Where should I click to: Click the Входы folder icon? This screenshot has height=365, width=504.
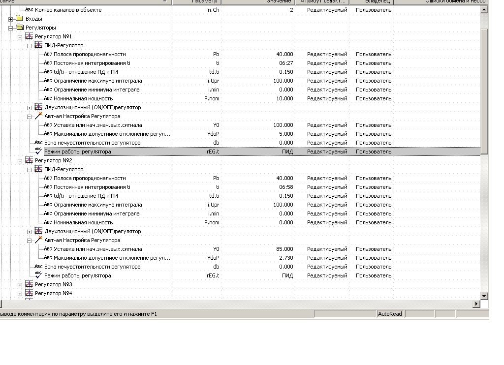[x=20, y=19]
